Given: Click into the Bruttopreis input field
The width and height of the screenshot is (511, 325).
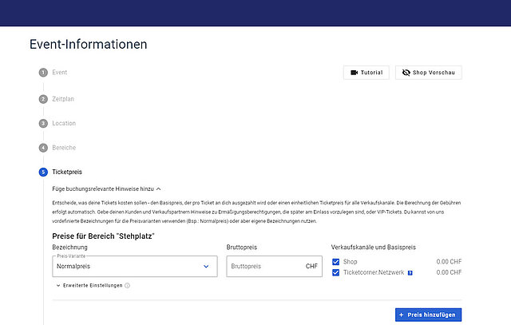Looking at the screenshot, I should click(263, 266).
